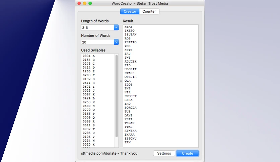
Task: Click the result word SETONU
Action: [x=130, y=139]
